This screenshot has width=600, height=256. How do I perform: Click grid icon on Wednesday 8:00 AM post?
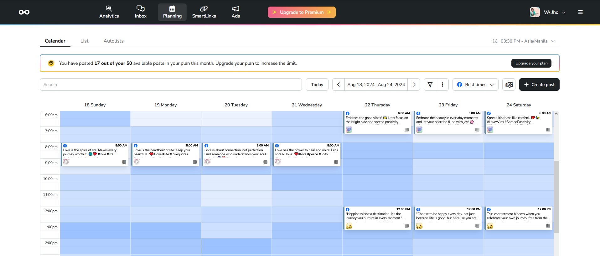click(336, 162)
